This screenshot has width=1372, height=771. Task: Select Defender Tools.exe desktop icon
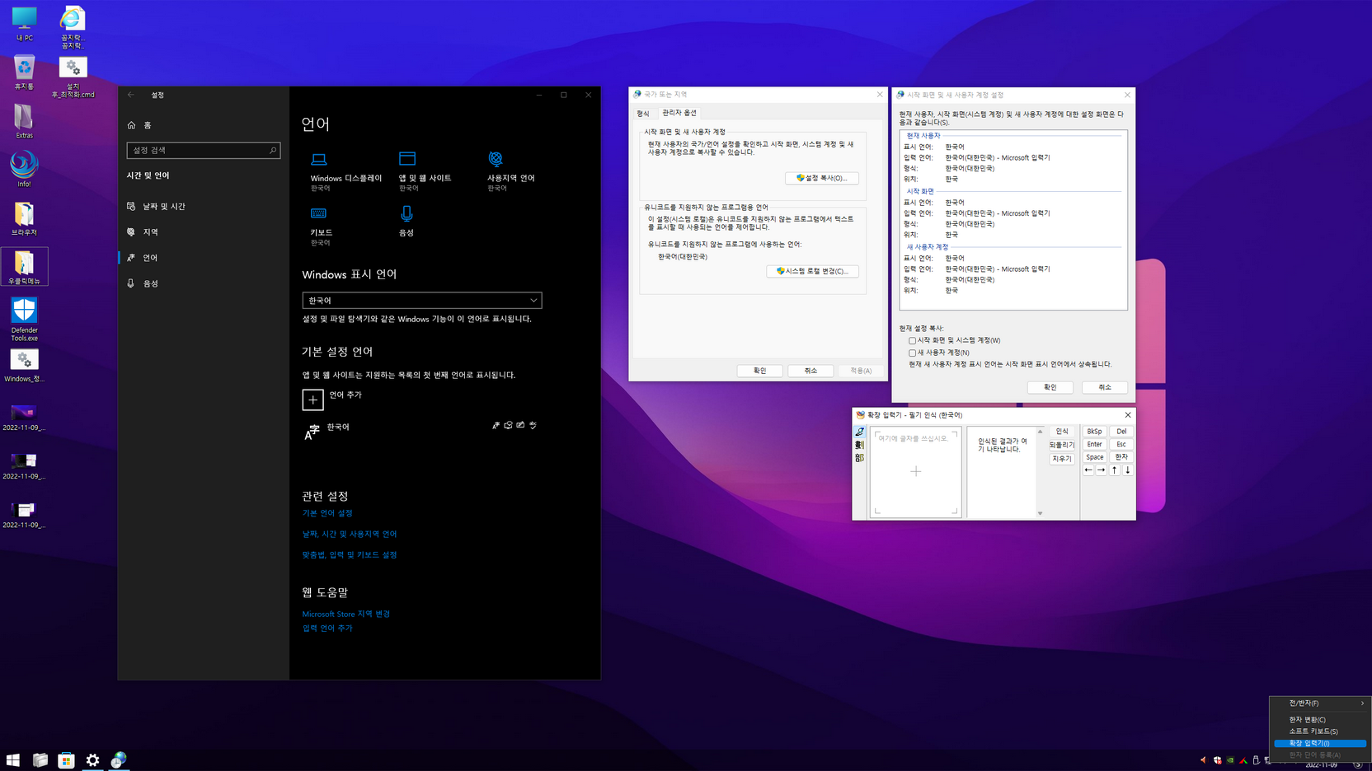(24, 320)
